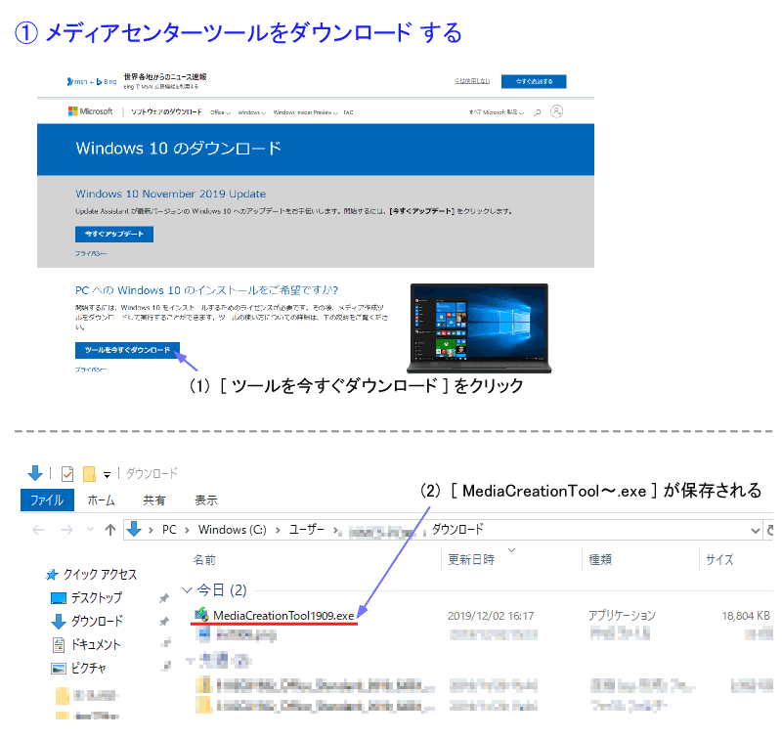Select the MediaCreationTool1909.exe file
Screen dimensions: 782x739
[283, 615]
